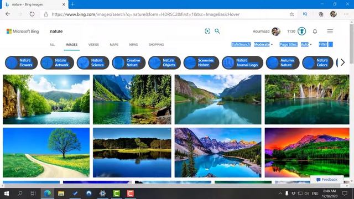This screenshot has width=354, height=199.
Task: Open taskbar settings gear app
Action: pos(102,193)
